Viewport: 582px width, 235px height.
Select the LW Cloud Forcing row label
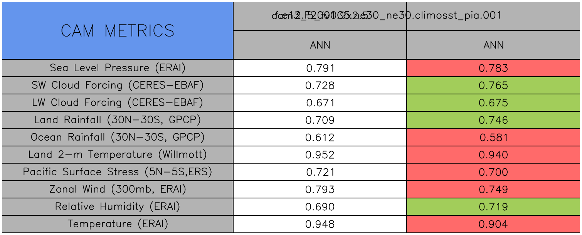(x=118, y=103)
